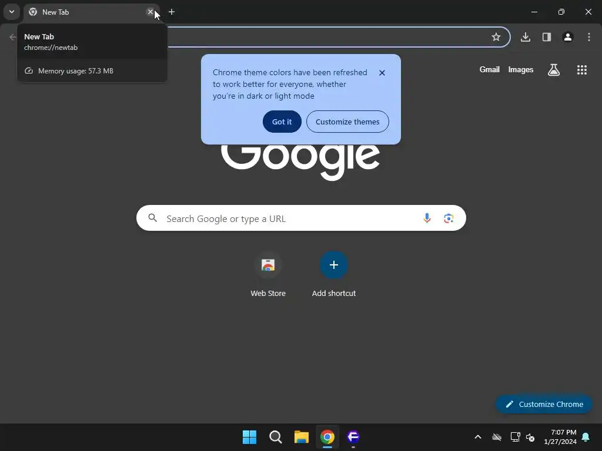Click Memory usage: 57.3 MB text
This screenshot has width=602, height=451.
click(76, 71)
